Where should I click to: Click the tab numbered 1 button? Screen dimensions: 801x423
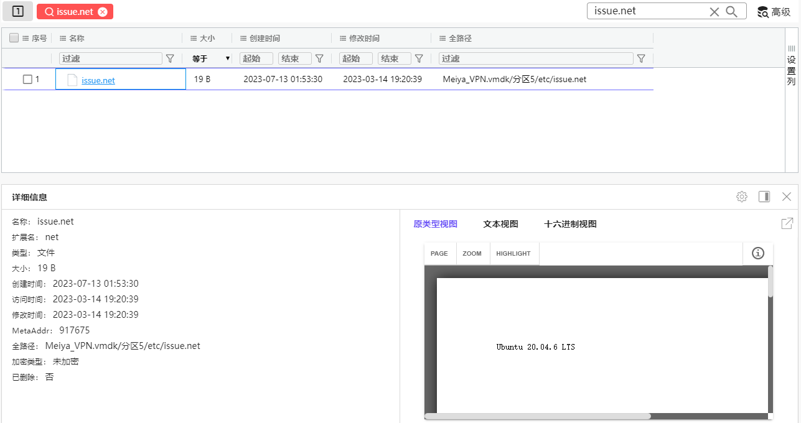click(x=18, y=11)
